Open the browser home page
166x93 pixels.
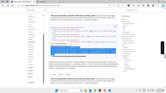pyautogui.click(x=12, y=5)
